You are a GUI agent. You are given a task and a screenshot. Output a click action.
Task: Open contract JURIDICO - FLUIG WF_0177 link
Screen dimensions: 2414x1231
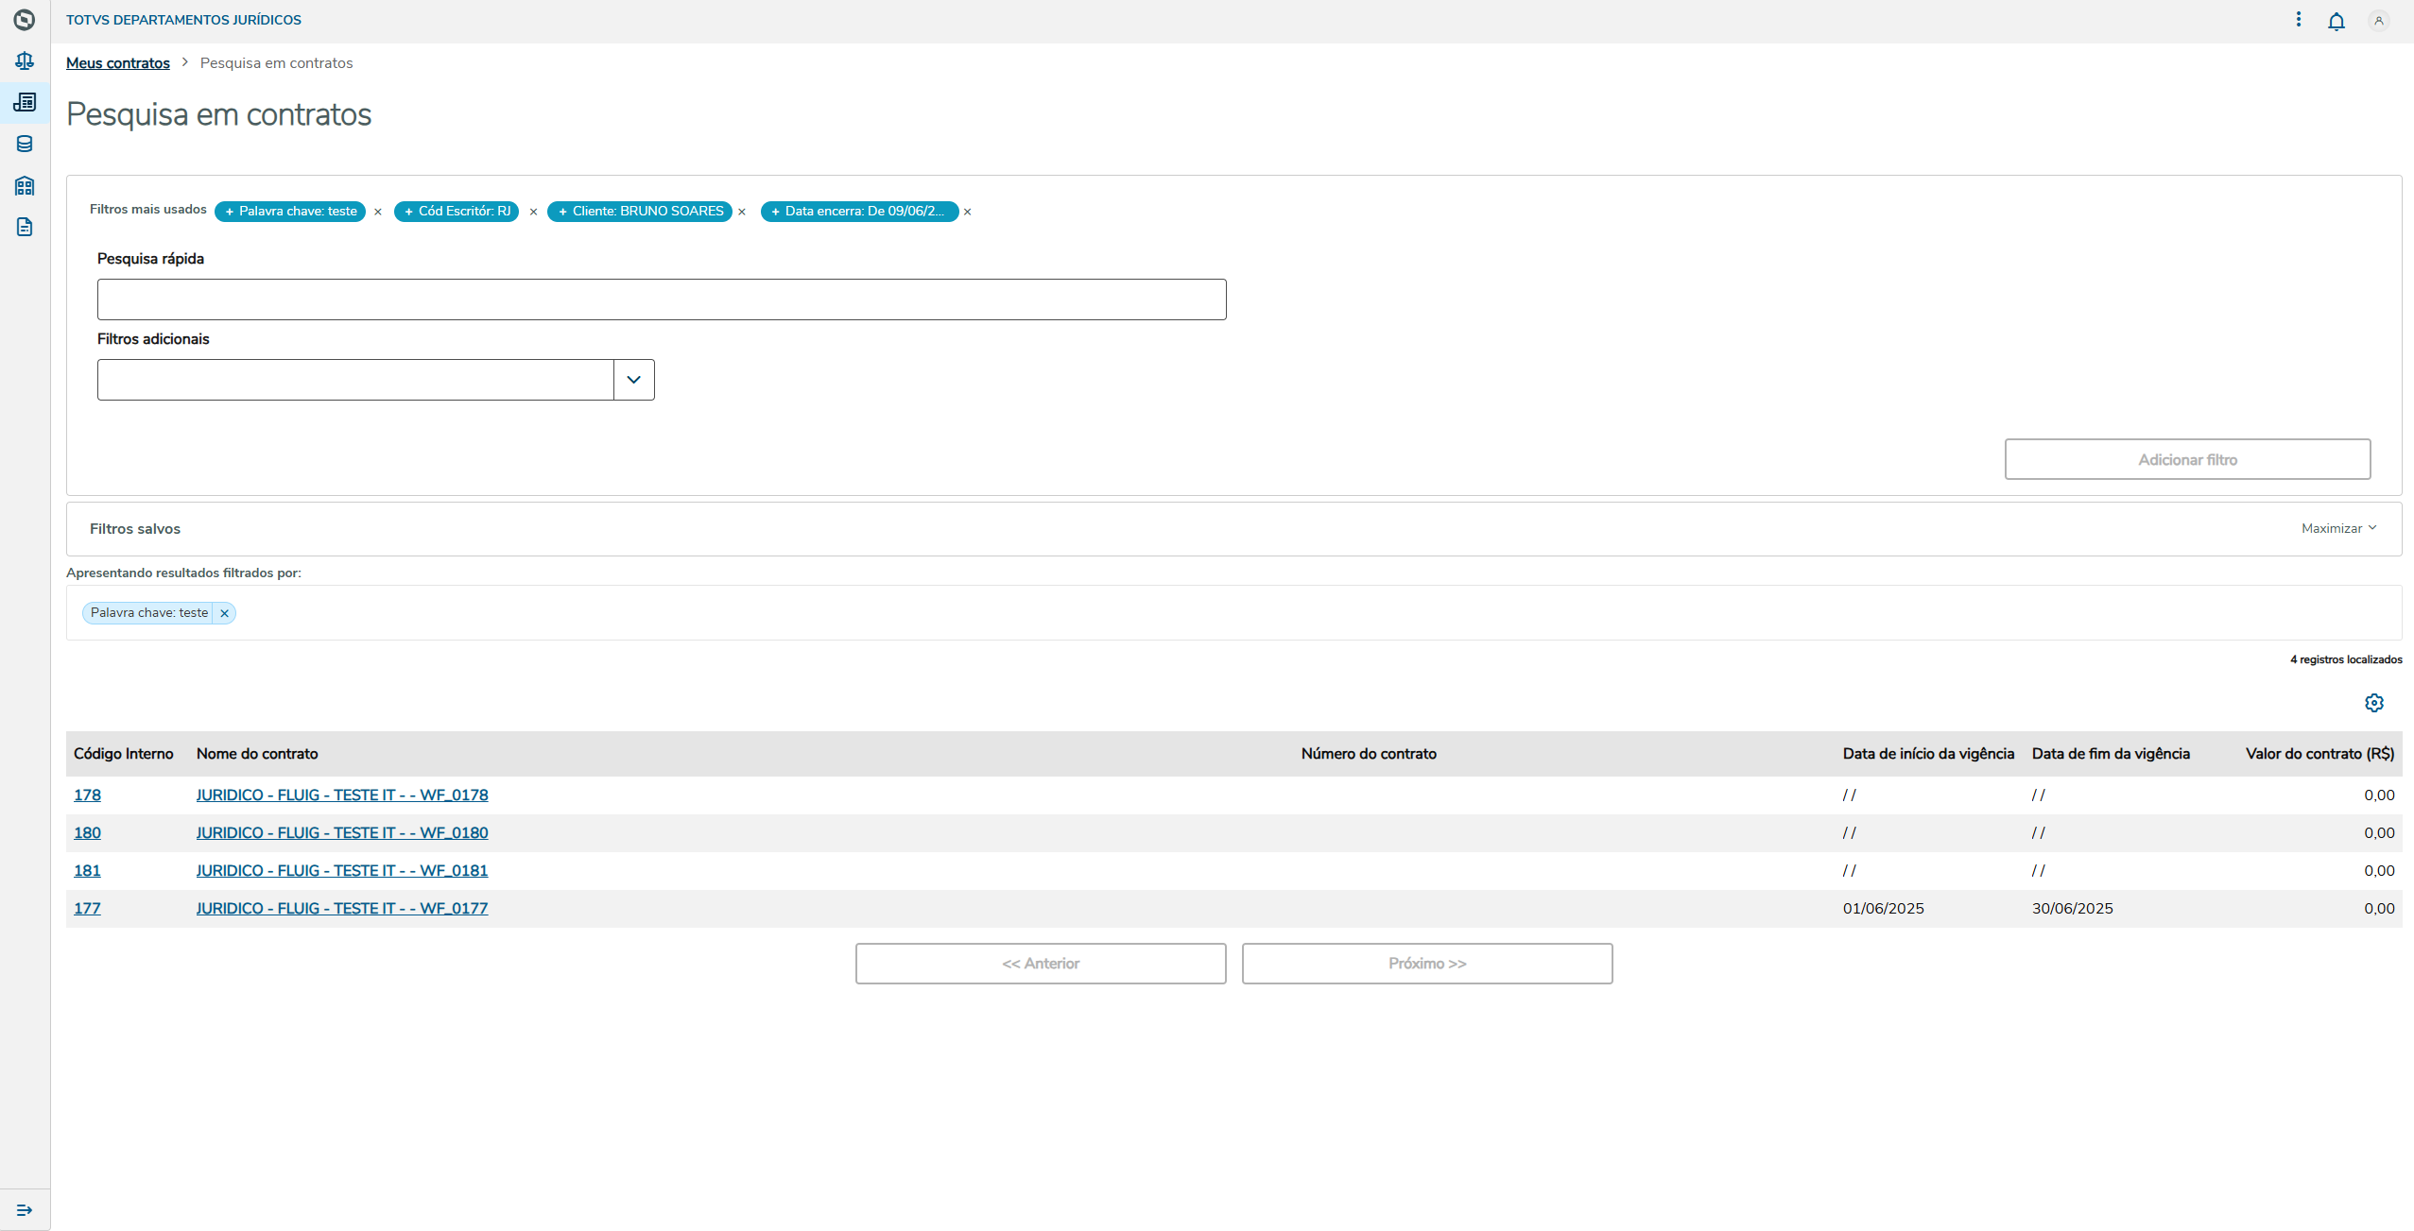(x=341, y=908)
